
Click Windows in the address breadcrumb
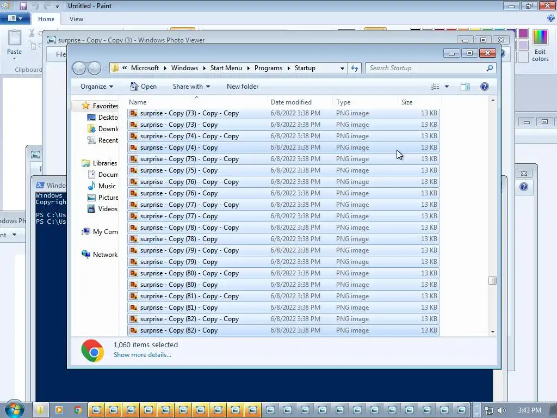pyautogui.click(x=184, y=68)
